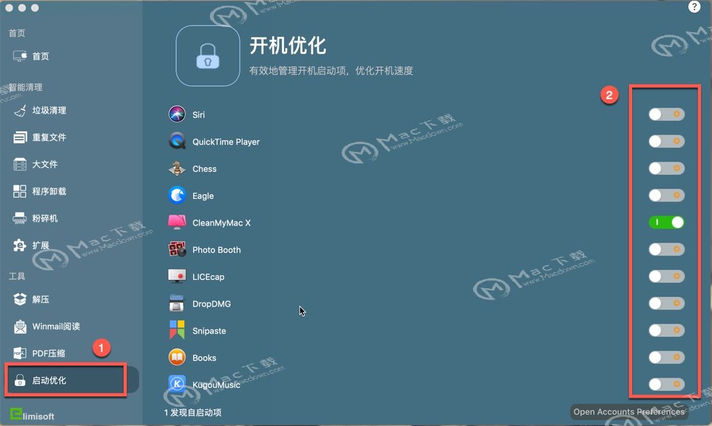Click the Books app icon
This screenshot has width=712, height=426.
click(x=177, y=358)
